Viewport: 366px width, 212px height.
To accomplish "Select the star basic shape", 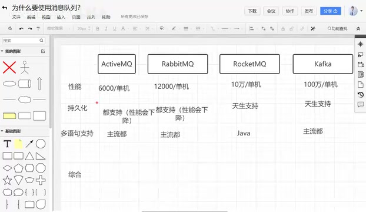I will coord(7,180).
